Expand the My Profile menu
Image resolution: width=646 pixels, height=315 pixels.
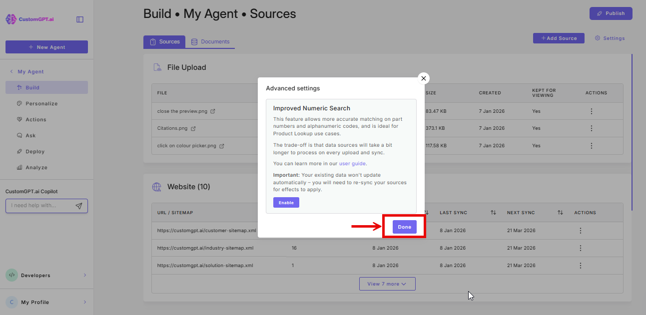(x=32, y=302)
